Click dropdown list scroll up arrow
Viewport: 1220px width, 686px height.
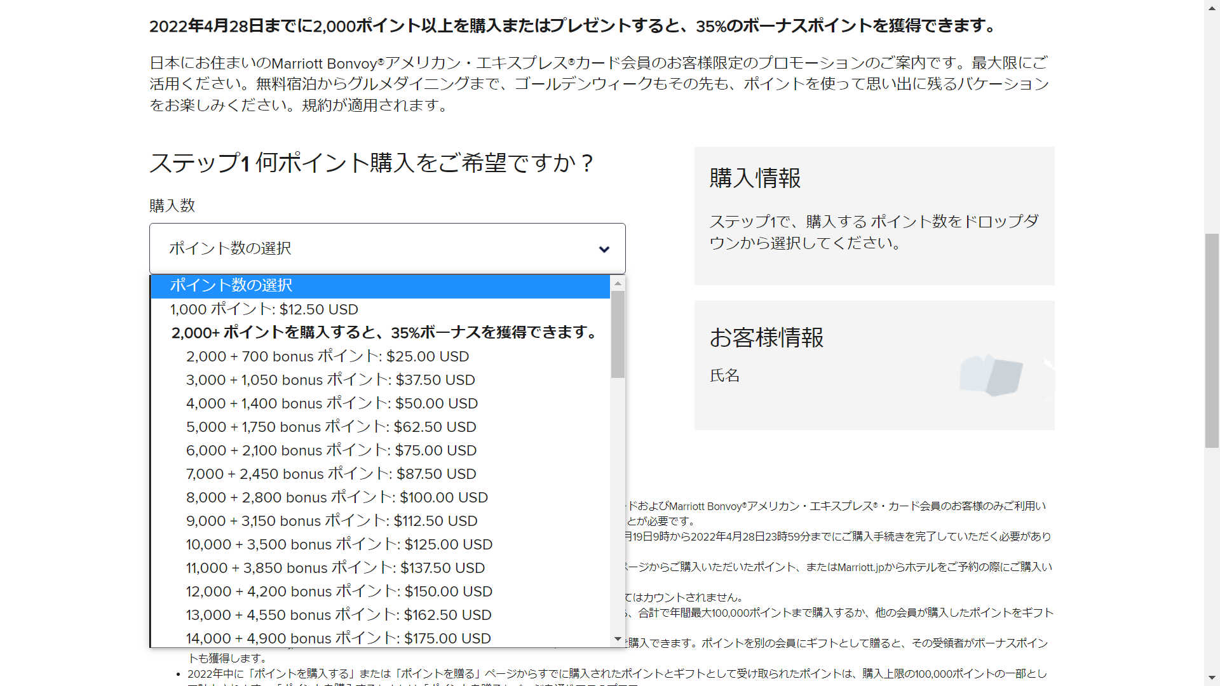pyautogui.click(x=618, y=284)
